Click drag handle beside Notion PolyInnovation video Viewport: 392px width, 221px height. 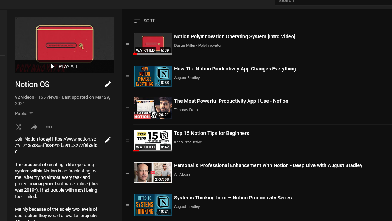(127, 44)
